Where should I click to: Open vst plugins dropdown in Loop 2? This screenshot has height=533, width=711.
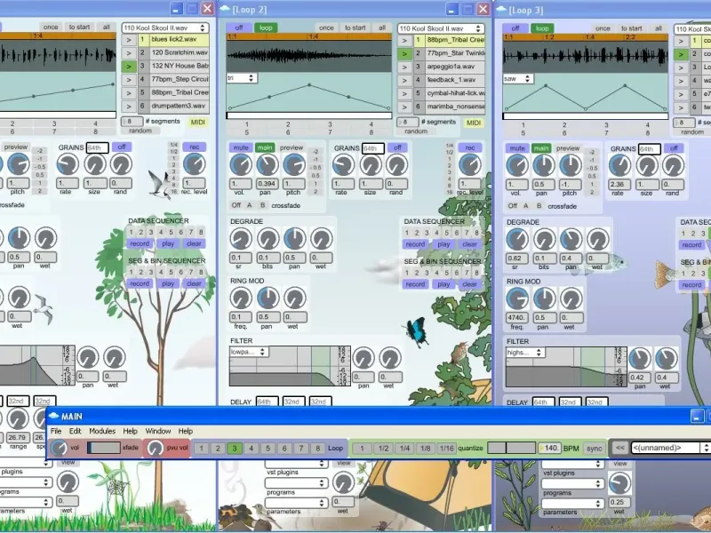click(296, 463)
